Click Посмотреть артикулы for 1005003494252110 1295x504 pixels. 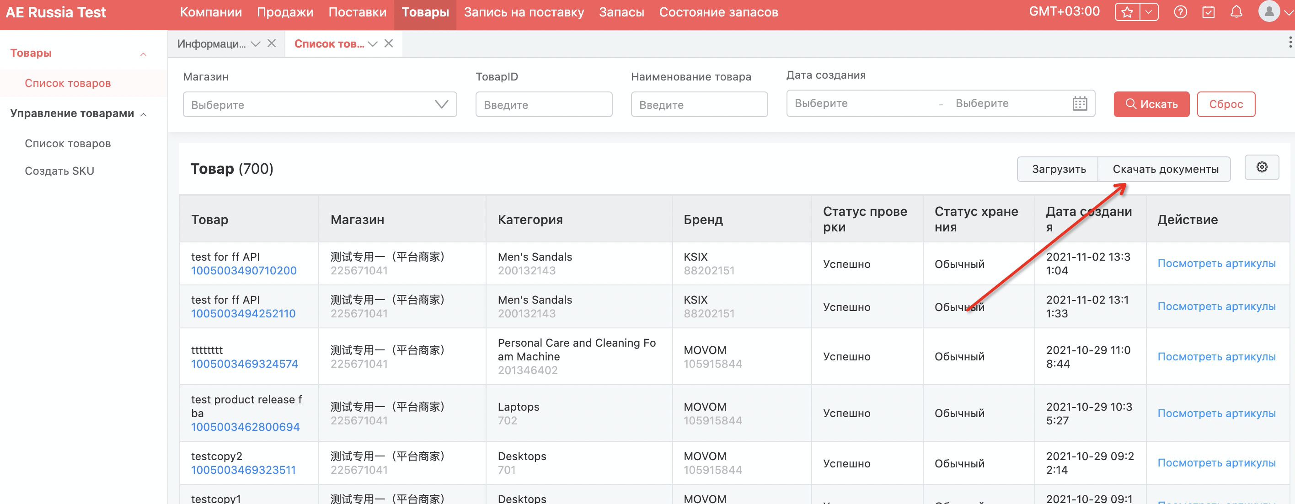(1216, 306)
